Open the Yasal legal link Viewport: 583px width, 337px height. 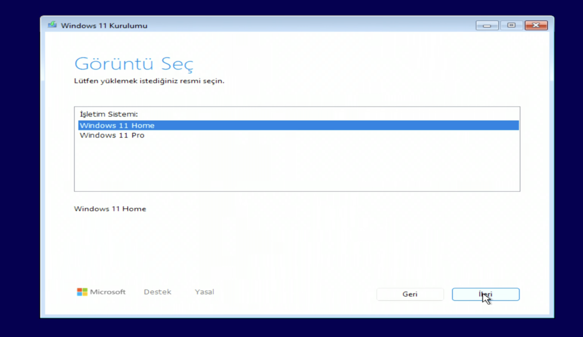(205, 292)
